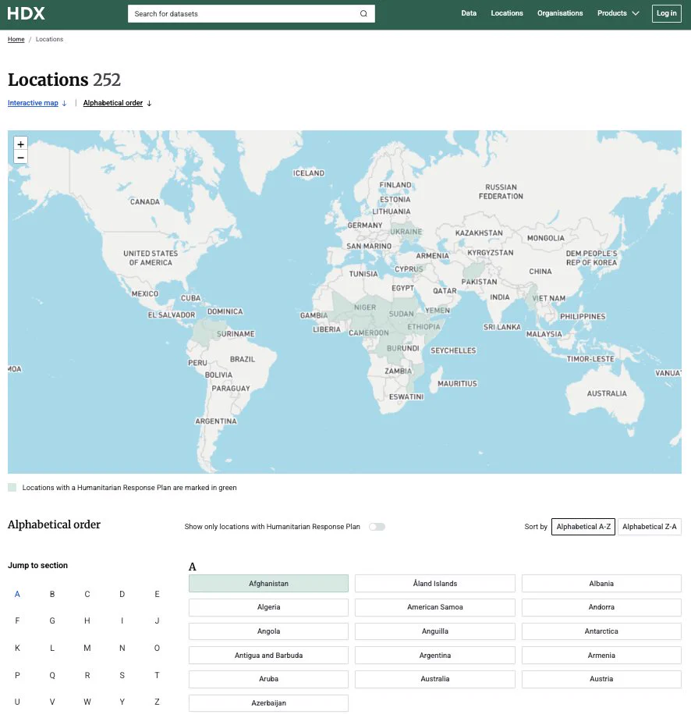Image resolution: width=691 pixels, height=718 pixels.
Task: Jump to section H
Action: pos(87,620)
